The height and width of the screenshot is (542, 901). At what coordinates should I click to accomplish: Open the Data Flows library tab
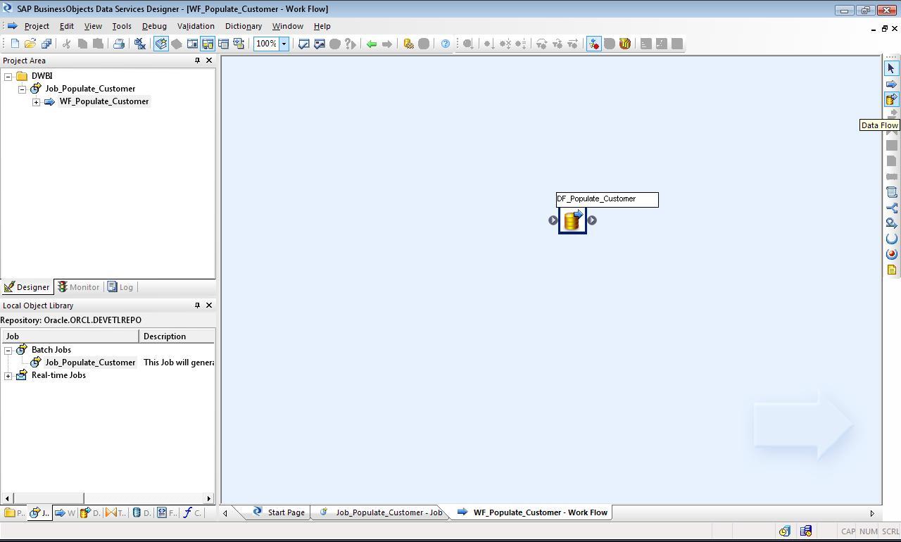coord(90,512)
